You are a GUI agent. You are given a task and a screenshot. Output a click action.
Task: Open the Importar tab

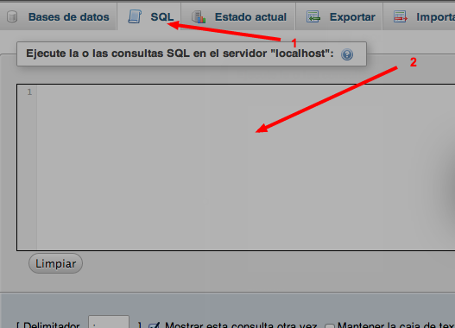(x=420, y=16)
